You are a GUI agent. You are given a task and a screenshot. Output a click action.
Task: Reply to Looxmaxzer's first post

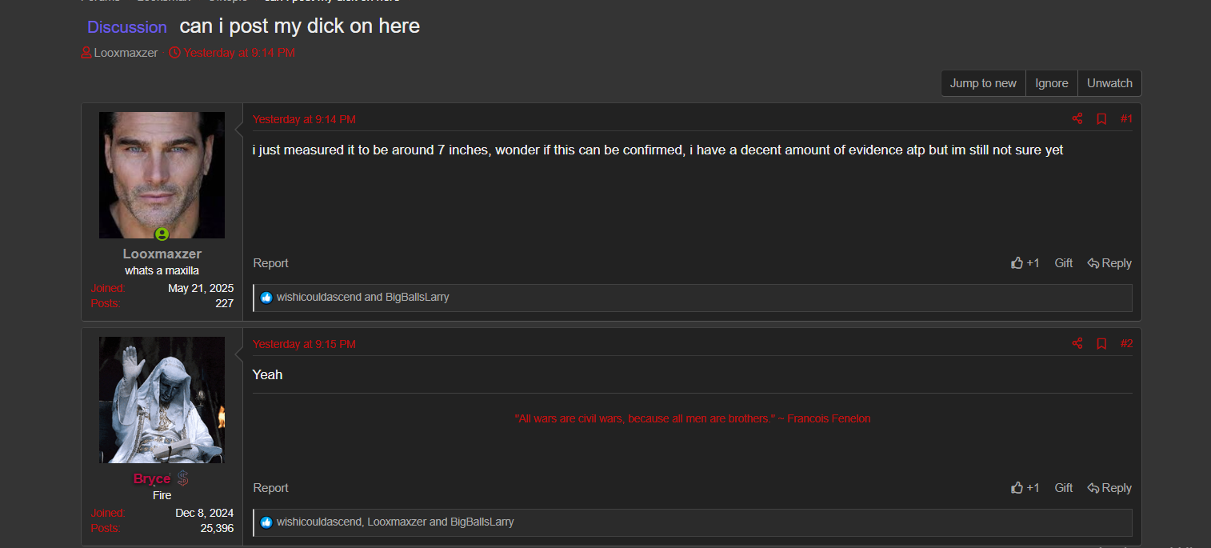tap(1109, 263)
